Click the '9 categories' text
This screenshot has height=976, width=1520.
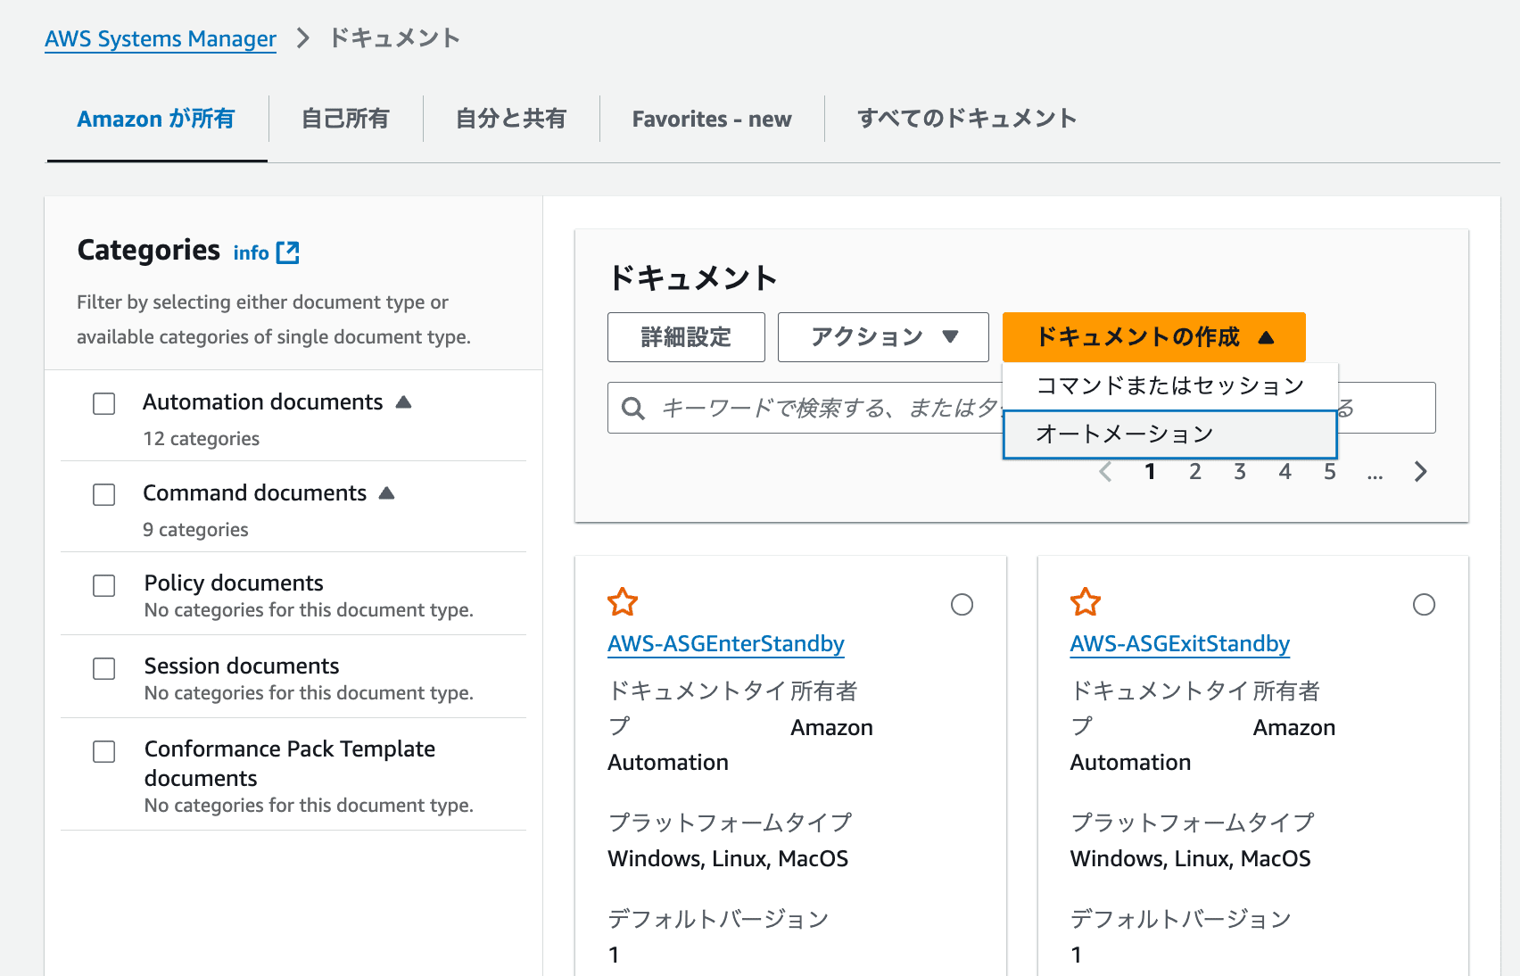pos(195,530)
